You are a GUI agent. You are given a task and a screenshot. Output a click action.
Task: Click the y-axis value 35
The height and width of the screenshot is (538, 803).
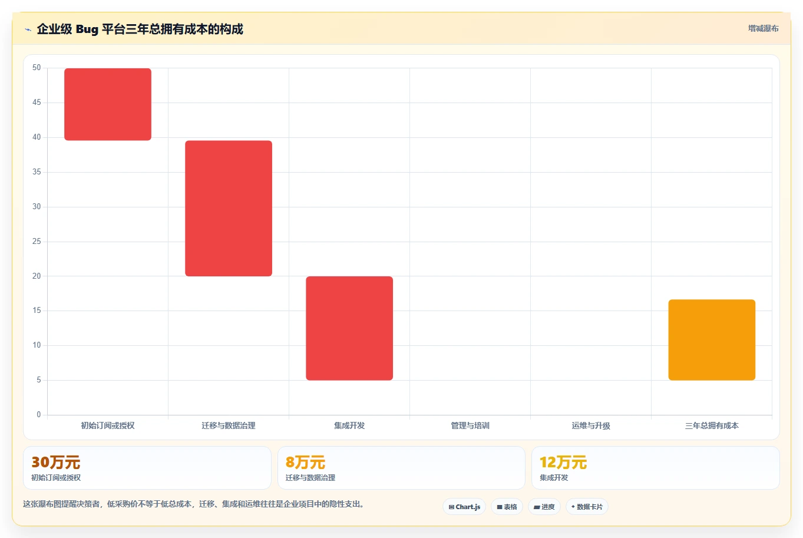pos(37,172)
